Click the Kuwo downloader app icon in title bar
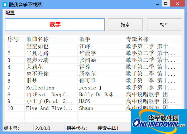The image size is (187, 134). point(5,5)
